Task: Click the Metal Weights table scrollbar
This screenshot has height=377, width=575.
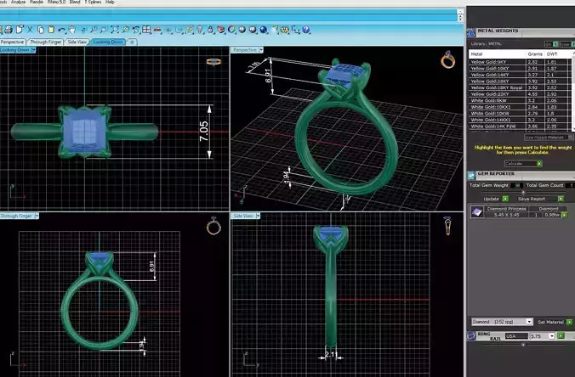Action: (572, 90)
